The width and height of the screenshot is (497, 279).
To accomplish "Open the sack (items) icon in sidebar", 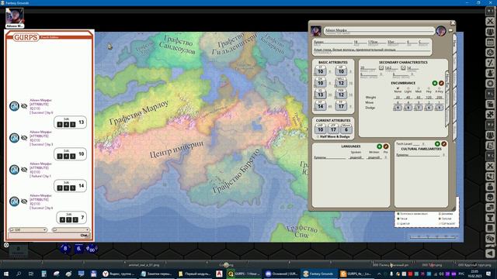I will [490, 187].
